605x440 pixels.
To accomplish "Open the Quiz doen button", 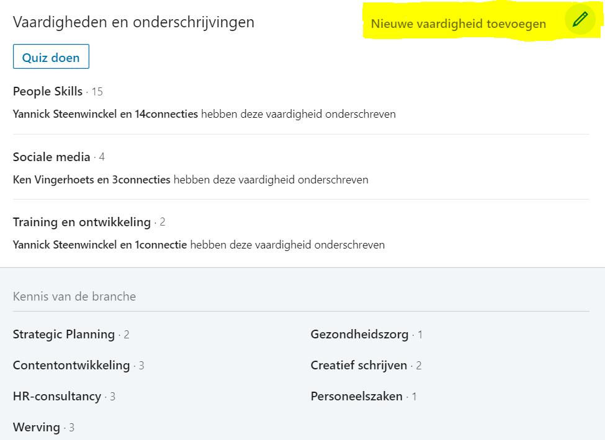I will point(51,56).
